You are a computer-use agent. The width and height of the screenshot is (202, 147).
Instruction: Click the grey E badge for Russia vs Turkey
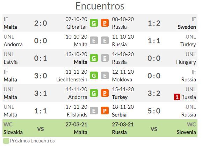[105, 41]
